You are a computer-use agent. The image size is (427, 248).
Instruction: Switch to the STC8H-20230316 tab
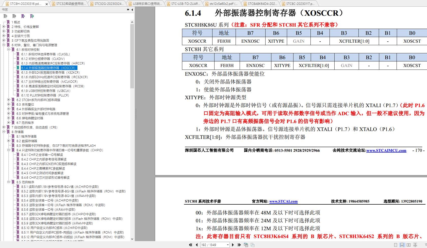[x=25, y=4]
